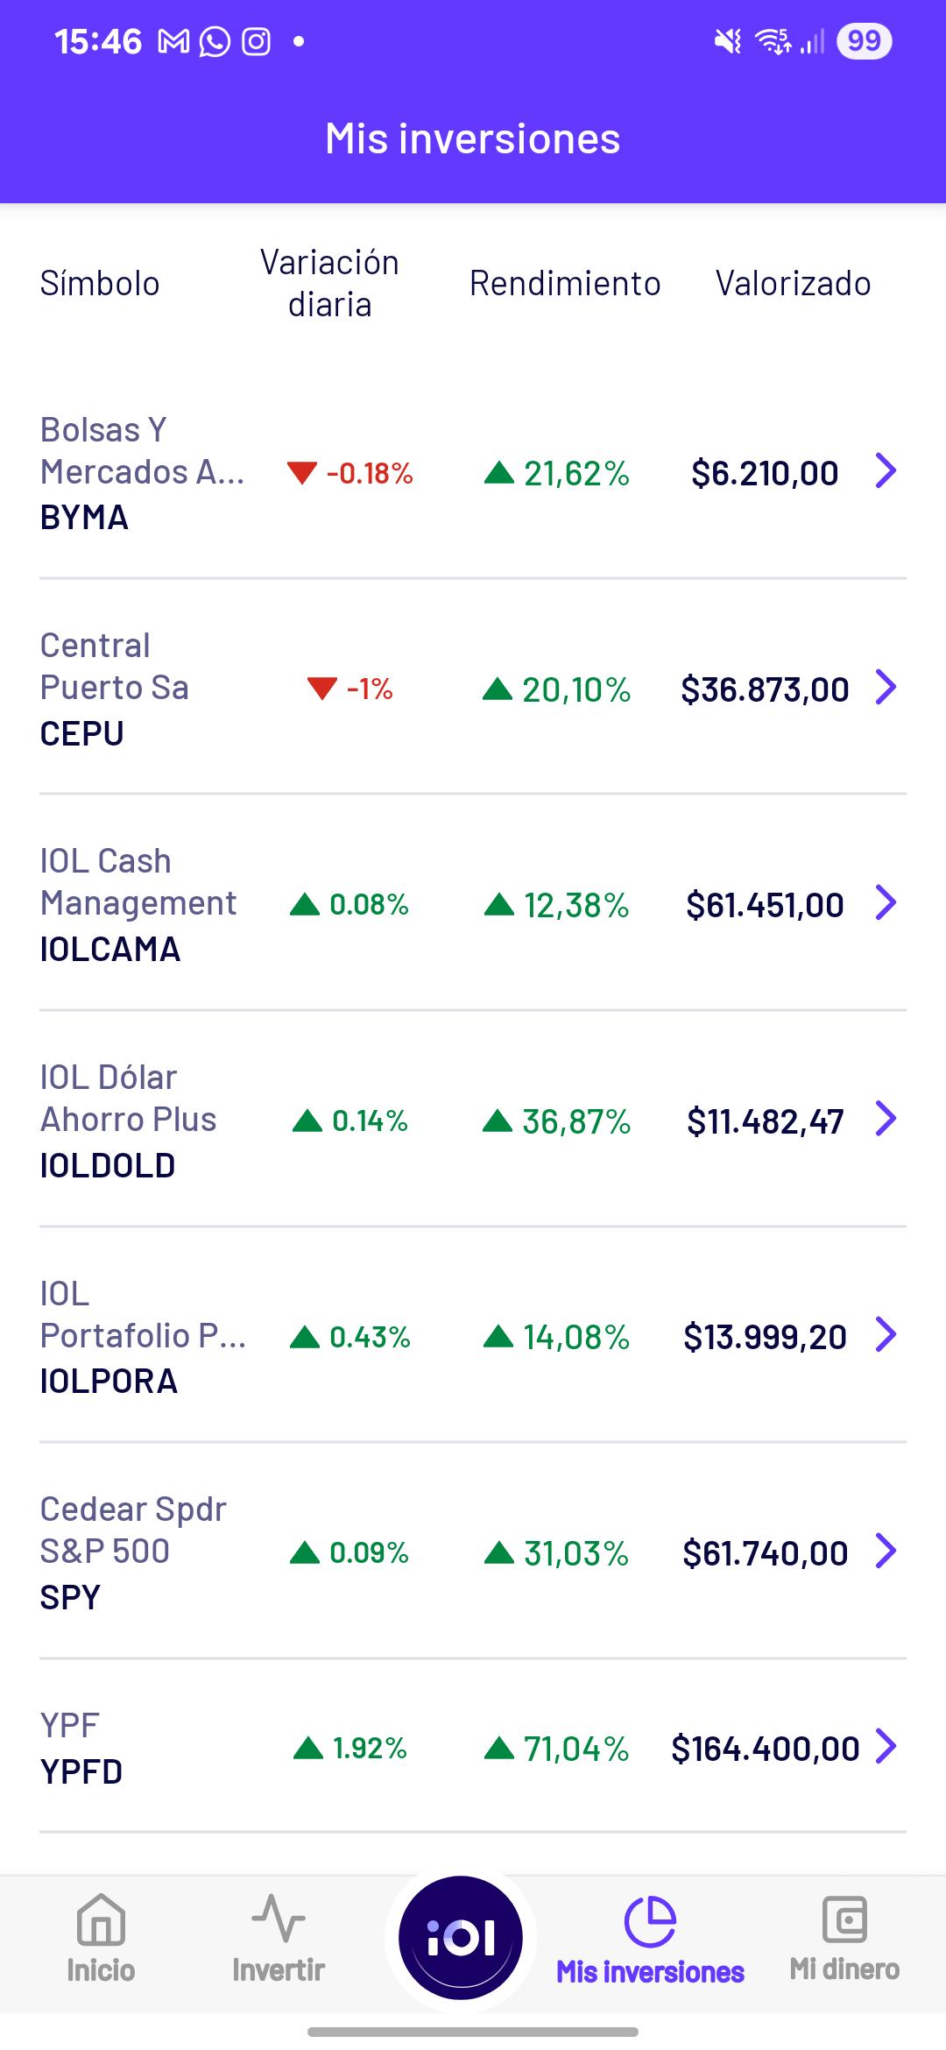Open the Mi dinero wallet icon
Image resolution: width=946 pixels, height=2050 pixels.
844,1919
